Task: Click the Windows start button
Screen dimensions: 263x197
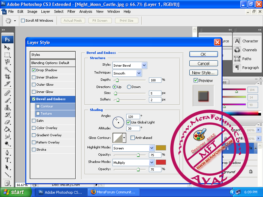Action: (16, 192)
